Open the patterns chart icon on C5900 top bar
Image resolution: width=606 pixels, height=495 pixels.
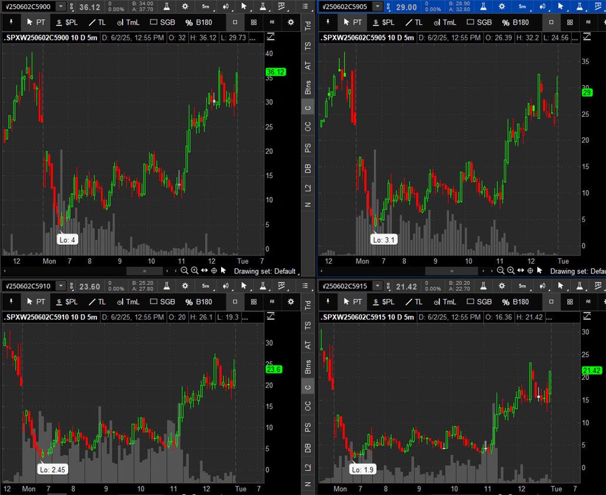[282, 6]
